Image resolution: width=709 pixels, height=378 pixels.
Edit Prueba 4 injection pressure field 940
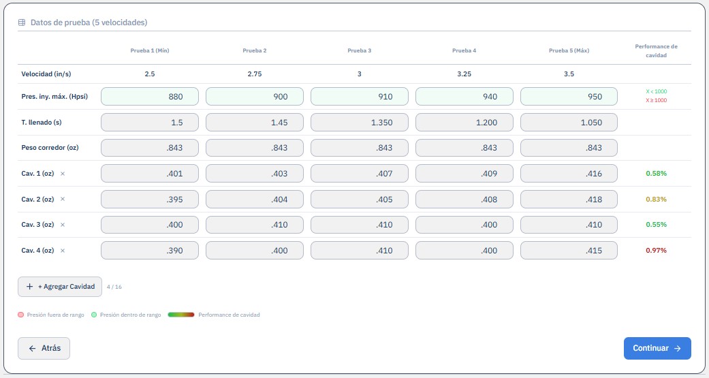(x=464, y=96)
